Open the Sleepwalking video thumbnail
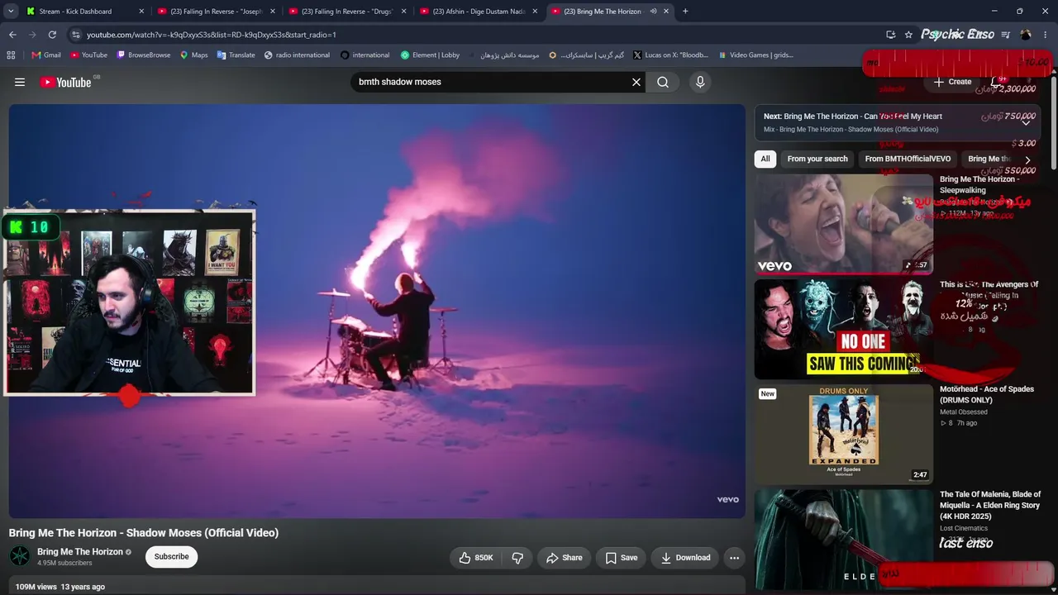The width and height of the screenshot is (1058, 595). (x=843, y=224)
